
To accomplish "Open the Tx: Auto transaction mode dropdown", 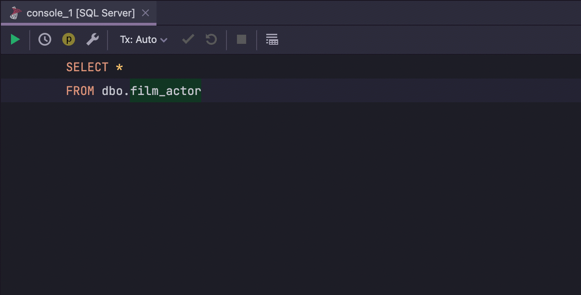I will click(138, 40).
